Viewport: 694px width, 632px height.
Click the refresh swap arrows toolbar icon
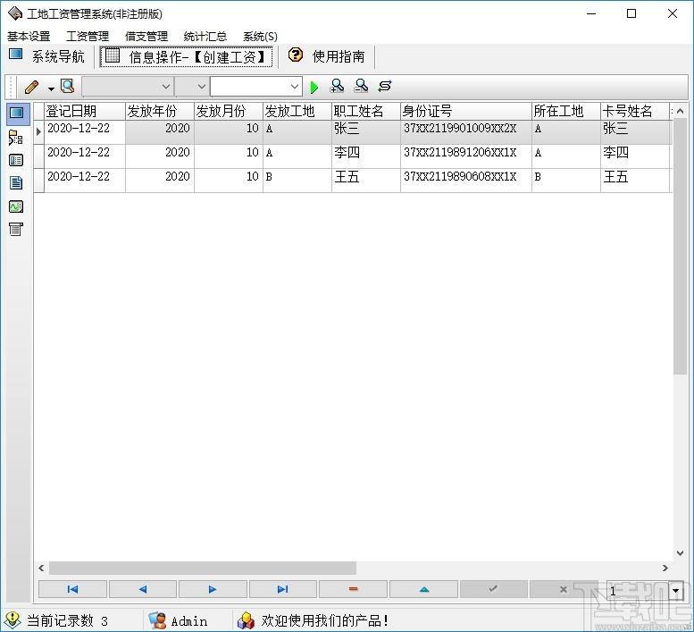385,86
